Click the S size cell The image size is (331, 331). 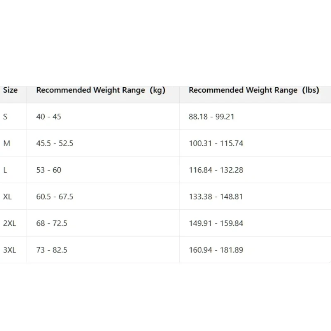click(x=5, y=117)
